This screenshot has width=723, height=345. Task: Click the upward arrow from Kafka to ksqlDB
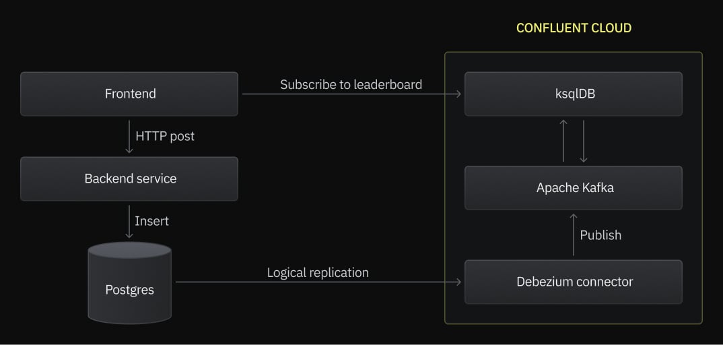[563, 141]
